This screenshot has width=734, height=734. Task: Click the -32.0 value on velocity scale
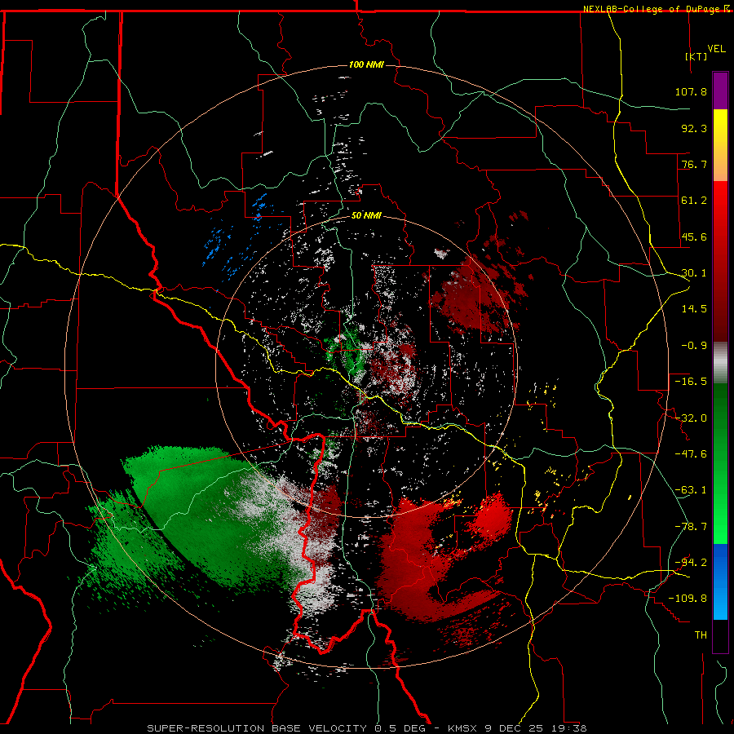[691, 418]
